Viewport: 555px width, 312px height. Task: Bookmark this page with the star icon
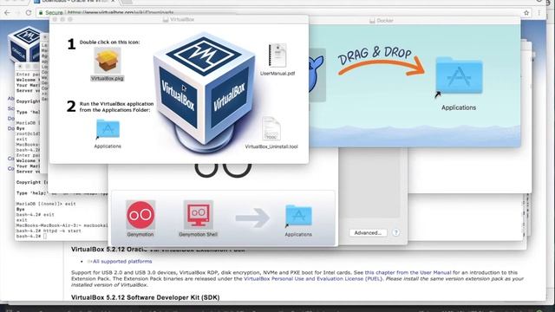526,13
